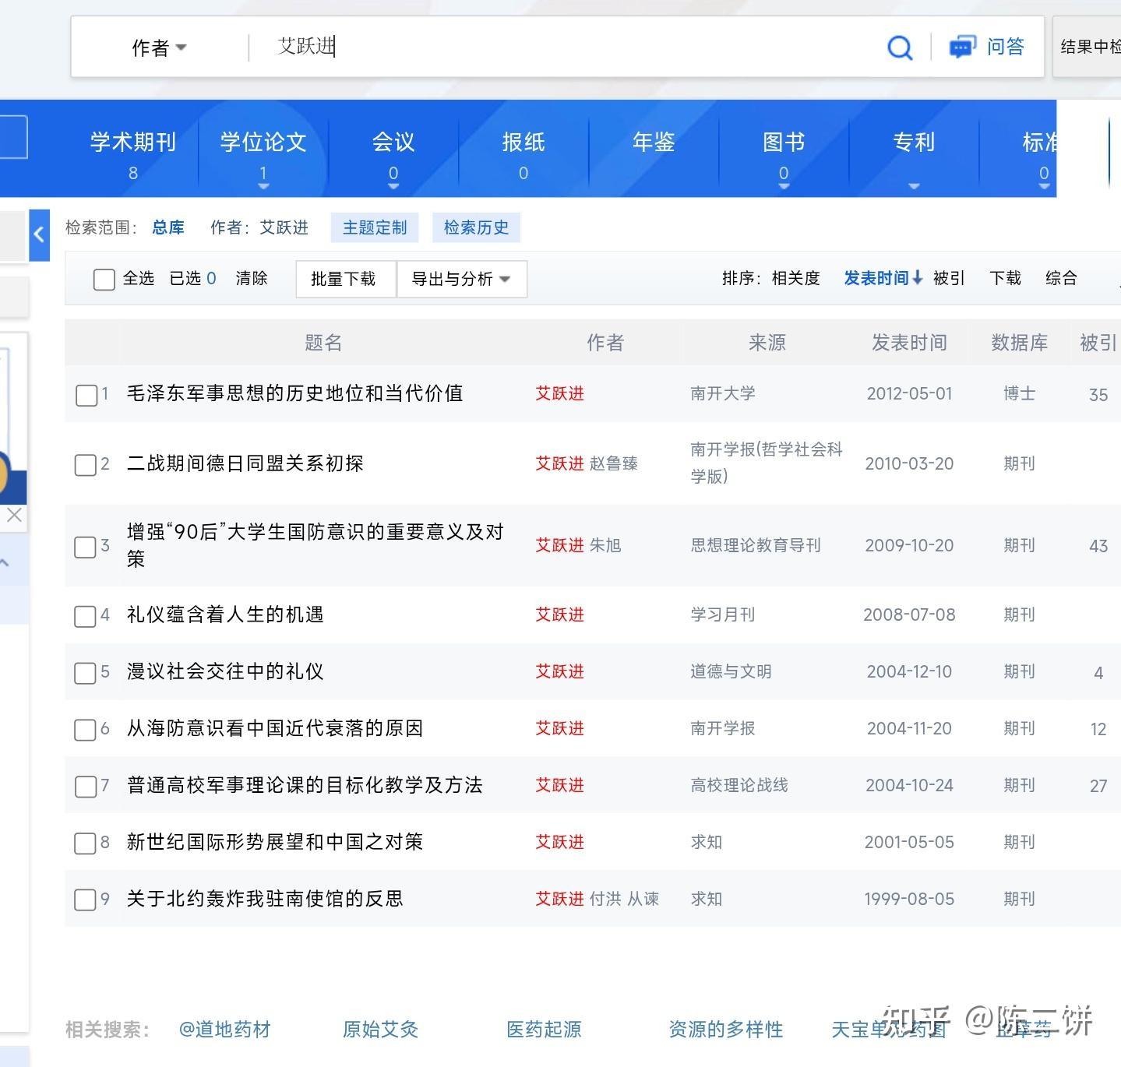Switch to 报纸 tab

pos(523,143)
